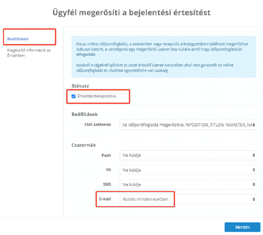Screen dimensions: 263x235
Task: Click the arrow icon of the Push dropdown
Action: coord(254,155)
